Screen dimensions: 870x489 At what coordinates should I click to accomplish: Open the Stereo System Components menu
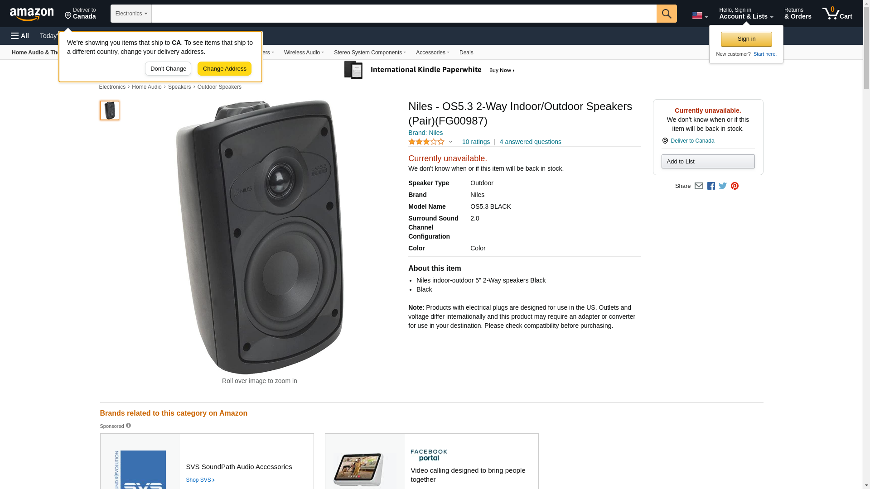pyautogui.click(x=370, y=53)
